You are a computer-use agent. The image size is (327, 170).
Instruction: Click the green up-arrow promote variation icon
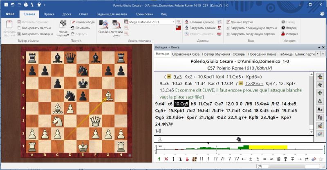coord(158,159)
